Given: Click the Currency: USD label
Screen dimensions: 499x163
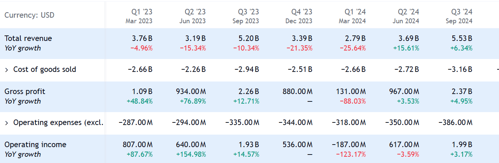Looking at the screenshot, I should point(29,15).
